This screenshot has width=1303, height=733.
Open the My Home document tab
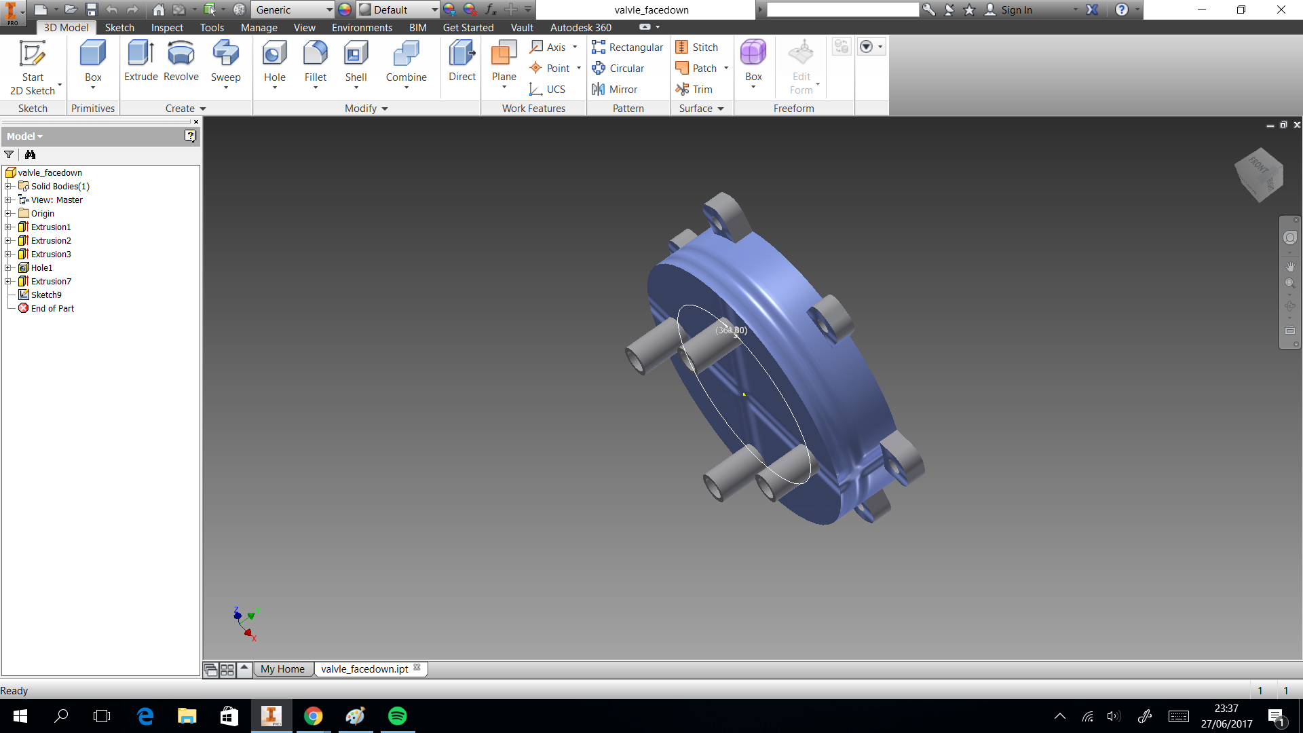[x=282, y=669]
